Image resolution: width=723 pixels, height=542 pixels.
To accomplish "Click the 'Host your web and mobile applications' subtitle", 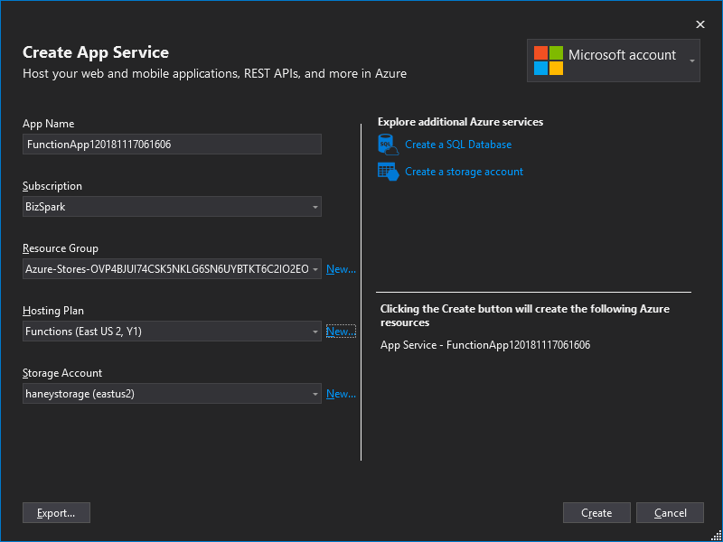I will (214, 73).
